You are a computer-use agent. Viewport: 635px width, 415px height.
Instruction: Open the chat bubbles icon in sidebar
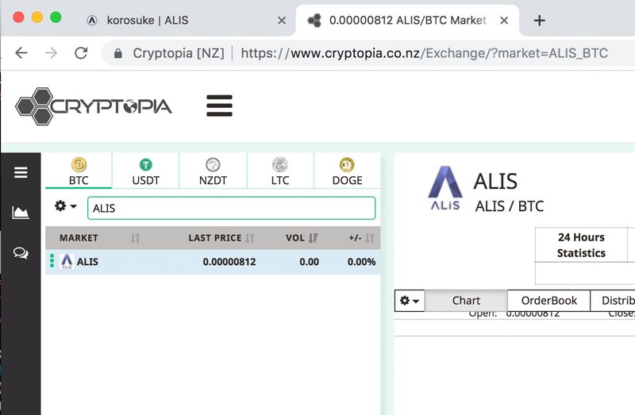21,253
